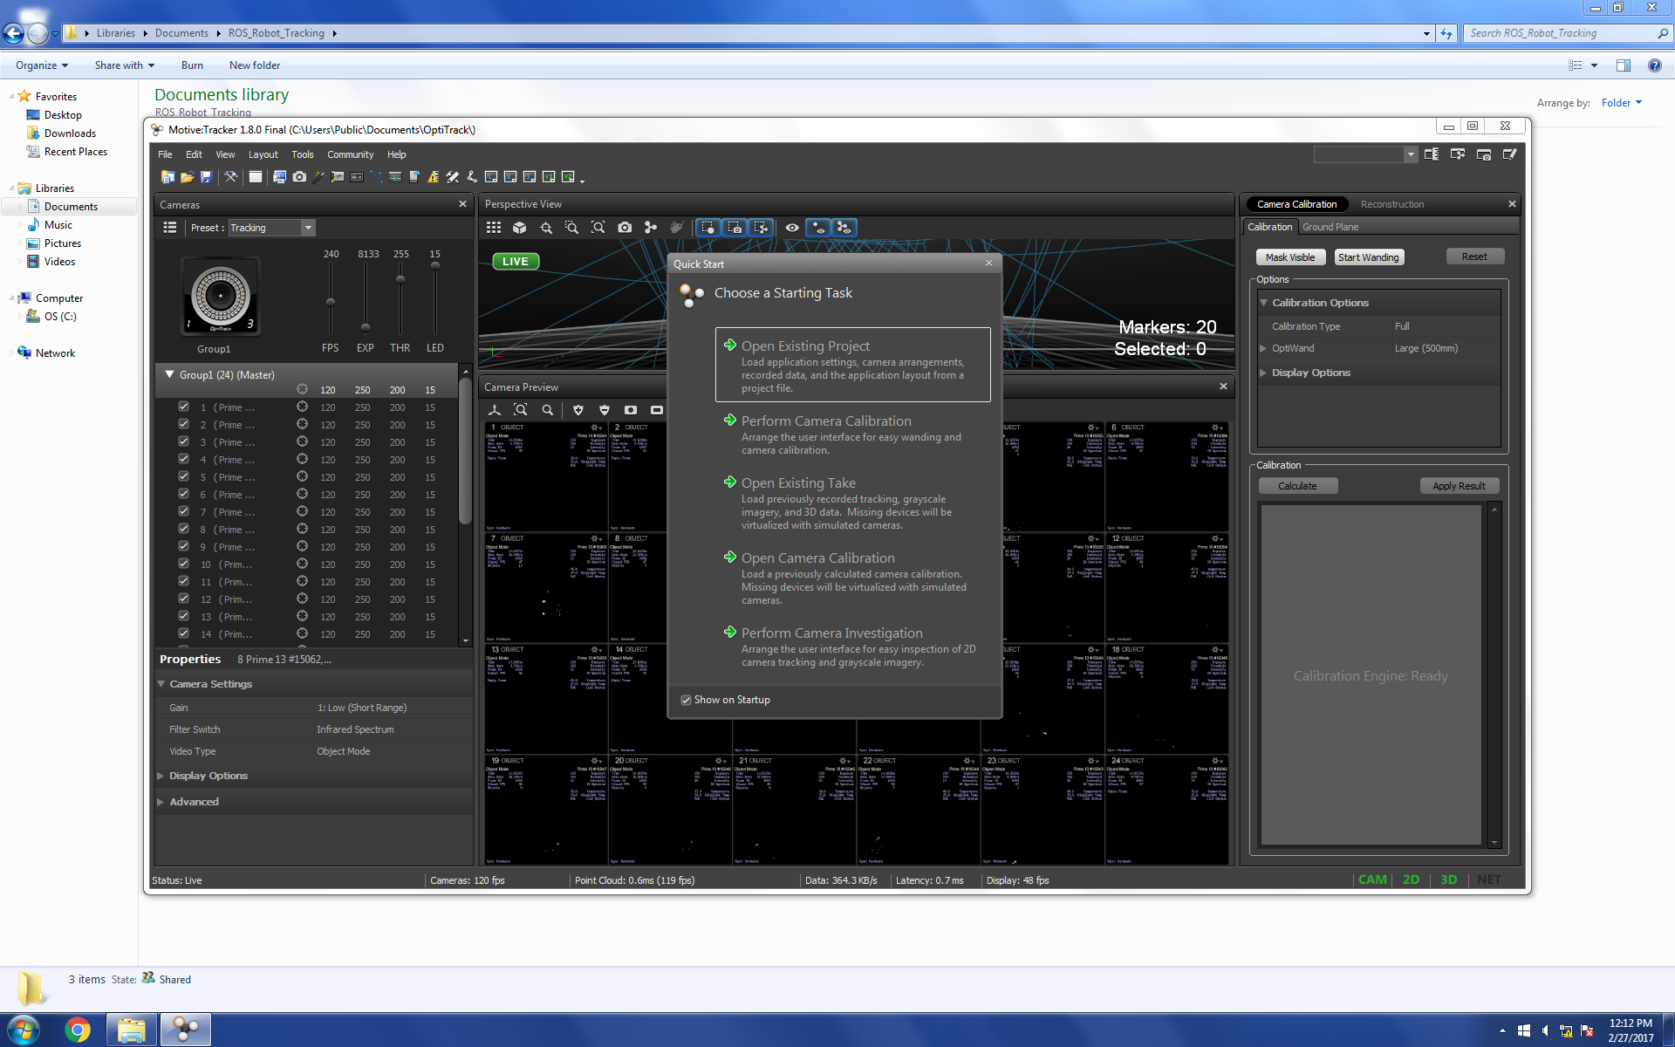1675x1047 pixels.
Task: Click the cube icon in Perspective View
Action: click(520, 228)
